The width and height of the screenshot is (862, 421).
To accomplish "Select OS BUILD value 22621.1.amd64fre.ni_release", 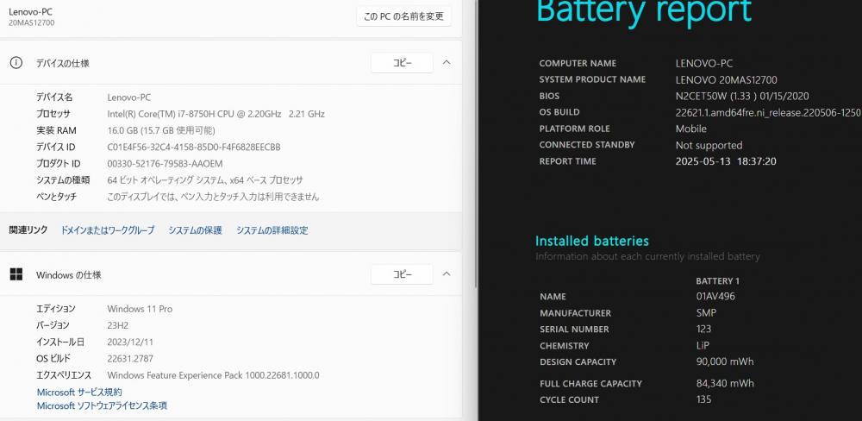I will (768, 112).
